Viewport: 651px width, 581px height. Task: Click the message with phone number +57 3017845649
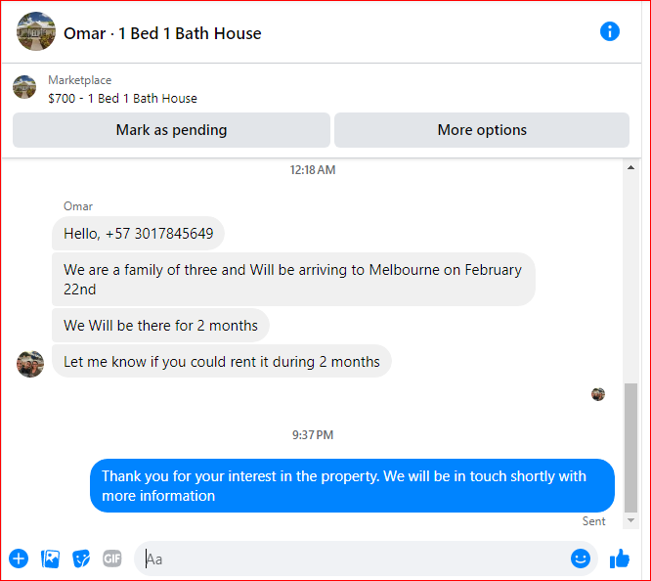[138, 234]
